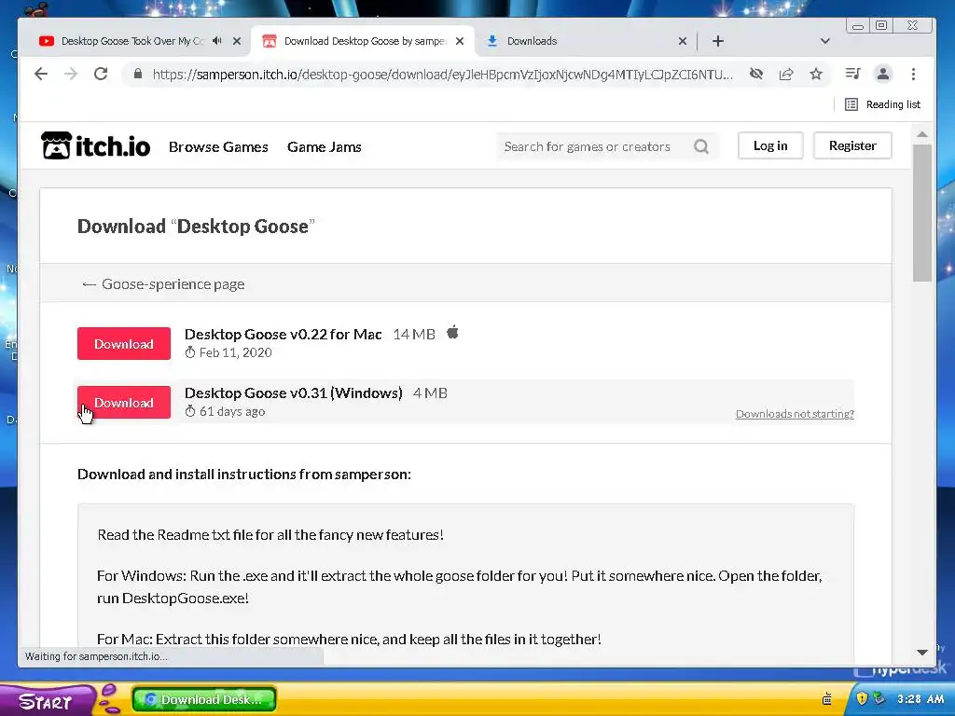Image resolution: width=955 pixels, height=716 pixels.
Task: Expand the tab search chevron
Action: [824, 41]
